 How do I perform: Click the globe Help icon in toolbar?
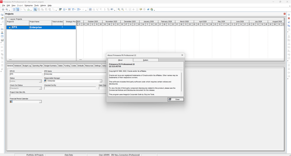coord(152,9)
